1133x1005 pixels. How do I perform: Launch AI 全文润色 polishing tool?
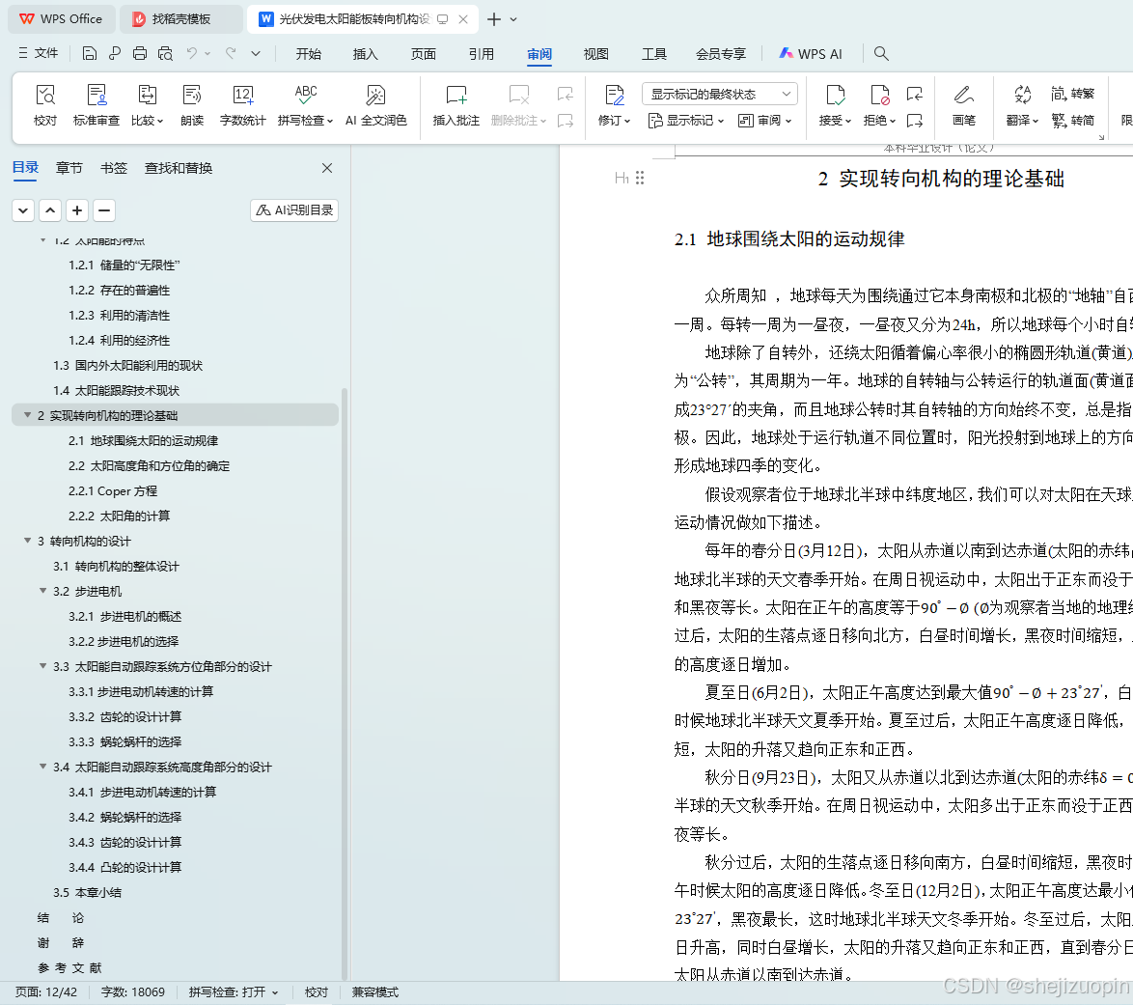point(375,105)
